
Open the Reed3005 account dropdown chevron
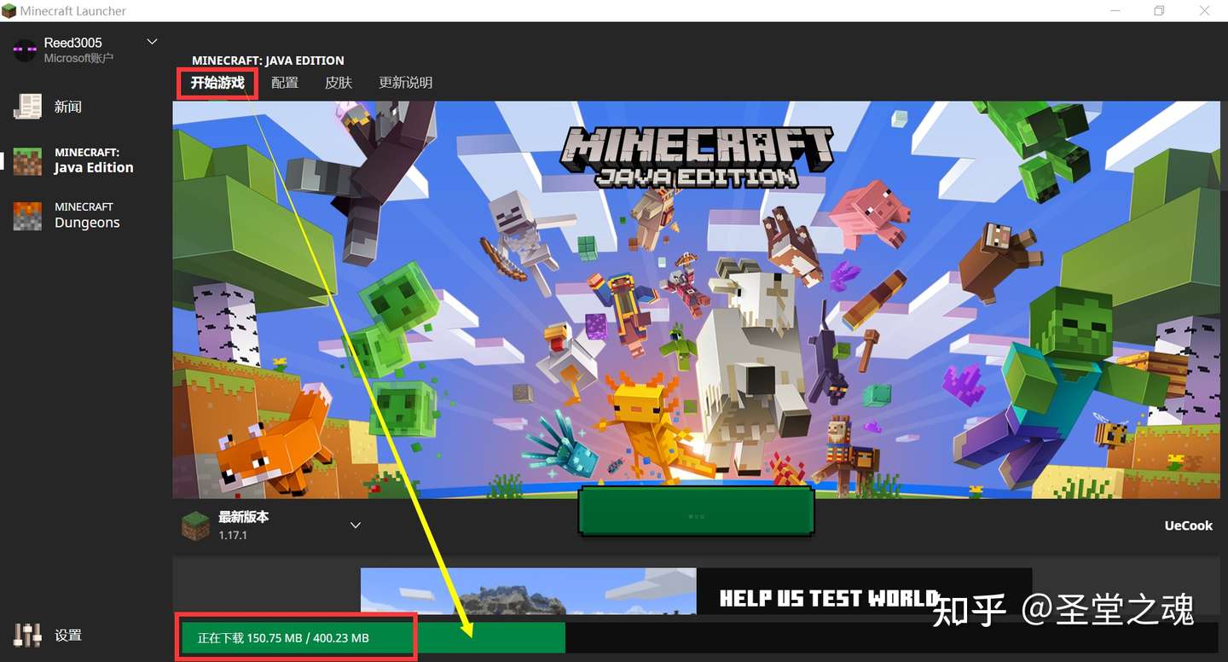[x=153, y=42]
